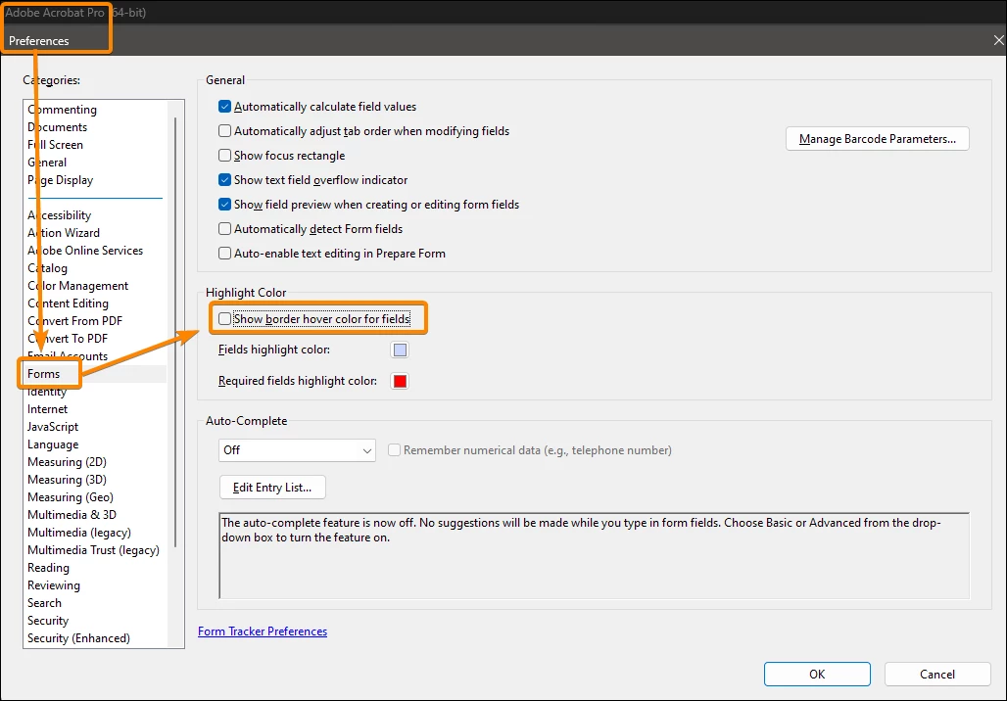1007x701 pixels.
Task: Click Edit Entry List button
Action: tap(272, 488)
